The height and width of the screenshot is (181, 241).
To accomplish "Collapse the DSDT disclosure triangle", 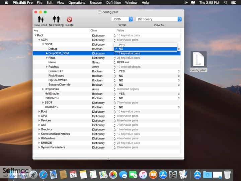I will [43, 44].
